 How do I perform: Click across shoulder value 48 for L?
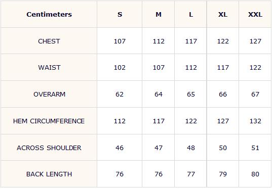pos(191,148)
